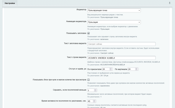Click the spinner arrows of Время активности посетителя
Screen dimensions: 175x108
click(94, 101)
